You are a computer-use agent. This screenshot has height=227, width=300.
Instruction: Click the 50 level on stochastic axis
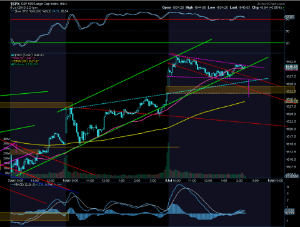click(287, 31)
